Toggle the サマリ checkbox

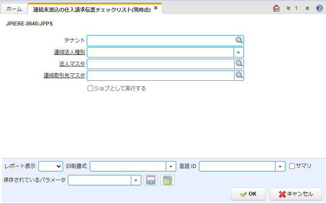click(x=292, y=166)
